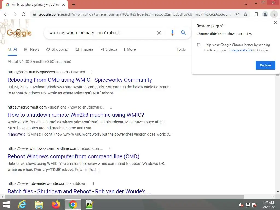This screenshot has width=280, height=210.
Task: Select the All results tab
Action: coord(13,49)
